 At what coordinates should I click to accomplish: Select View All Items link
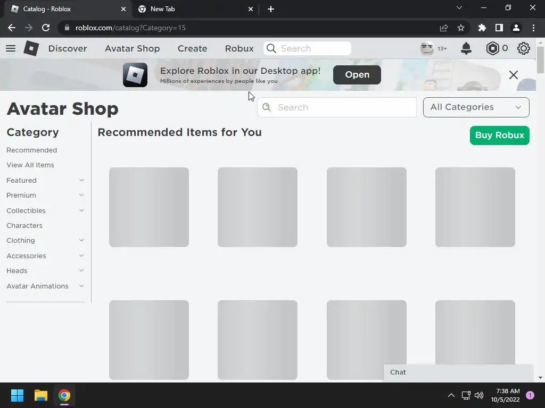pos(30,165)
